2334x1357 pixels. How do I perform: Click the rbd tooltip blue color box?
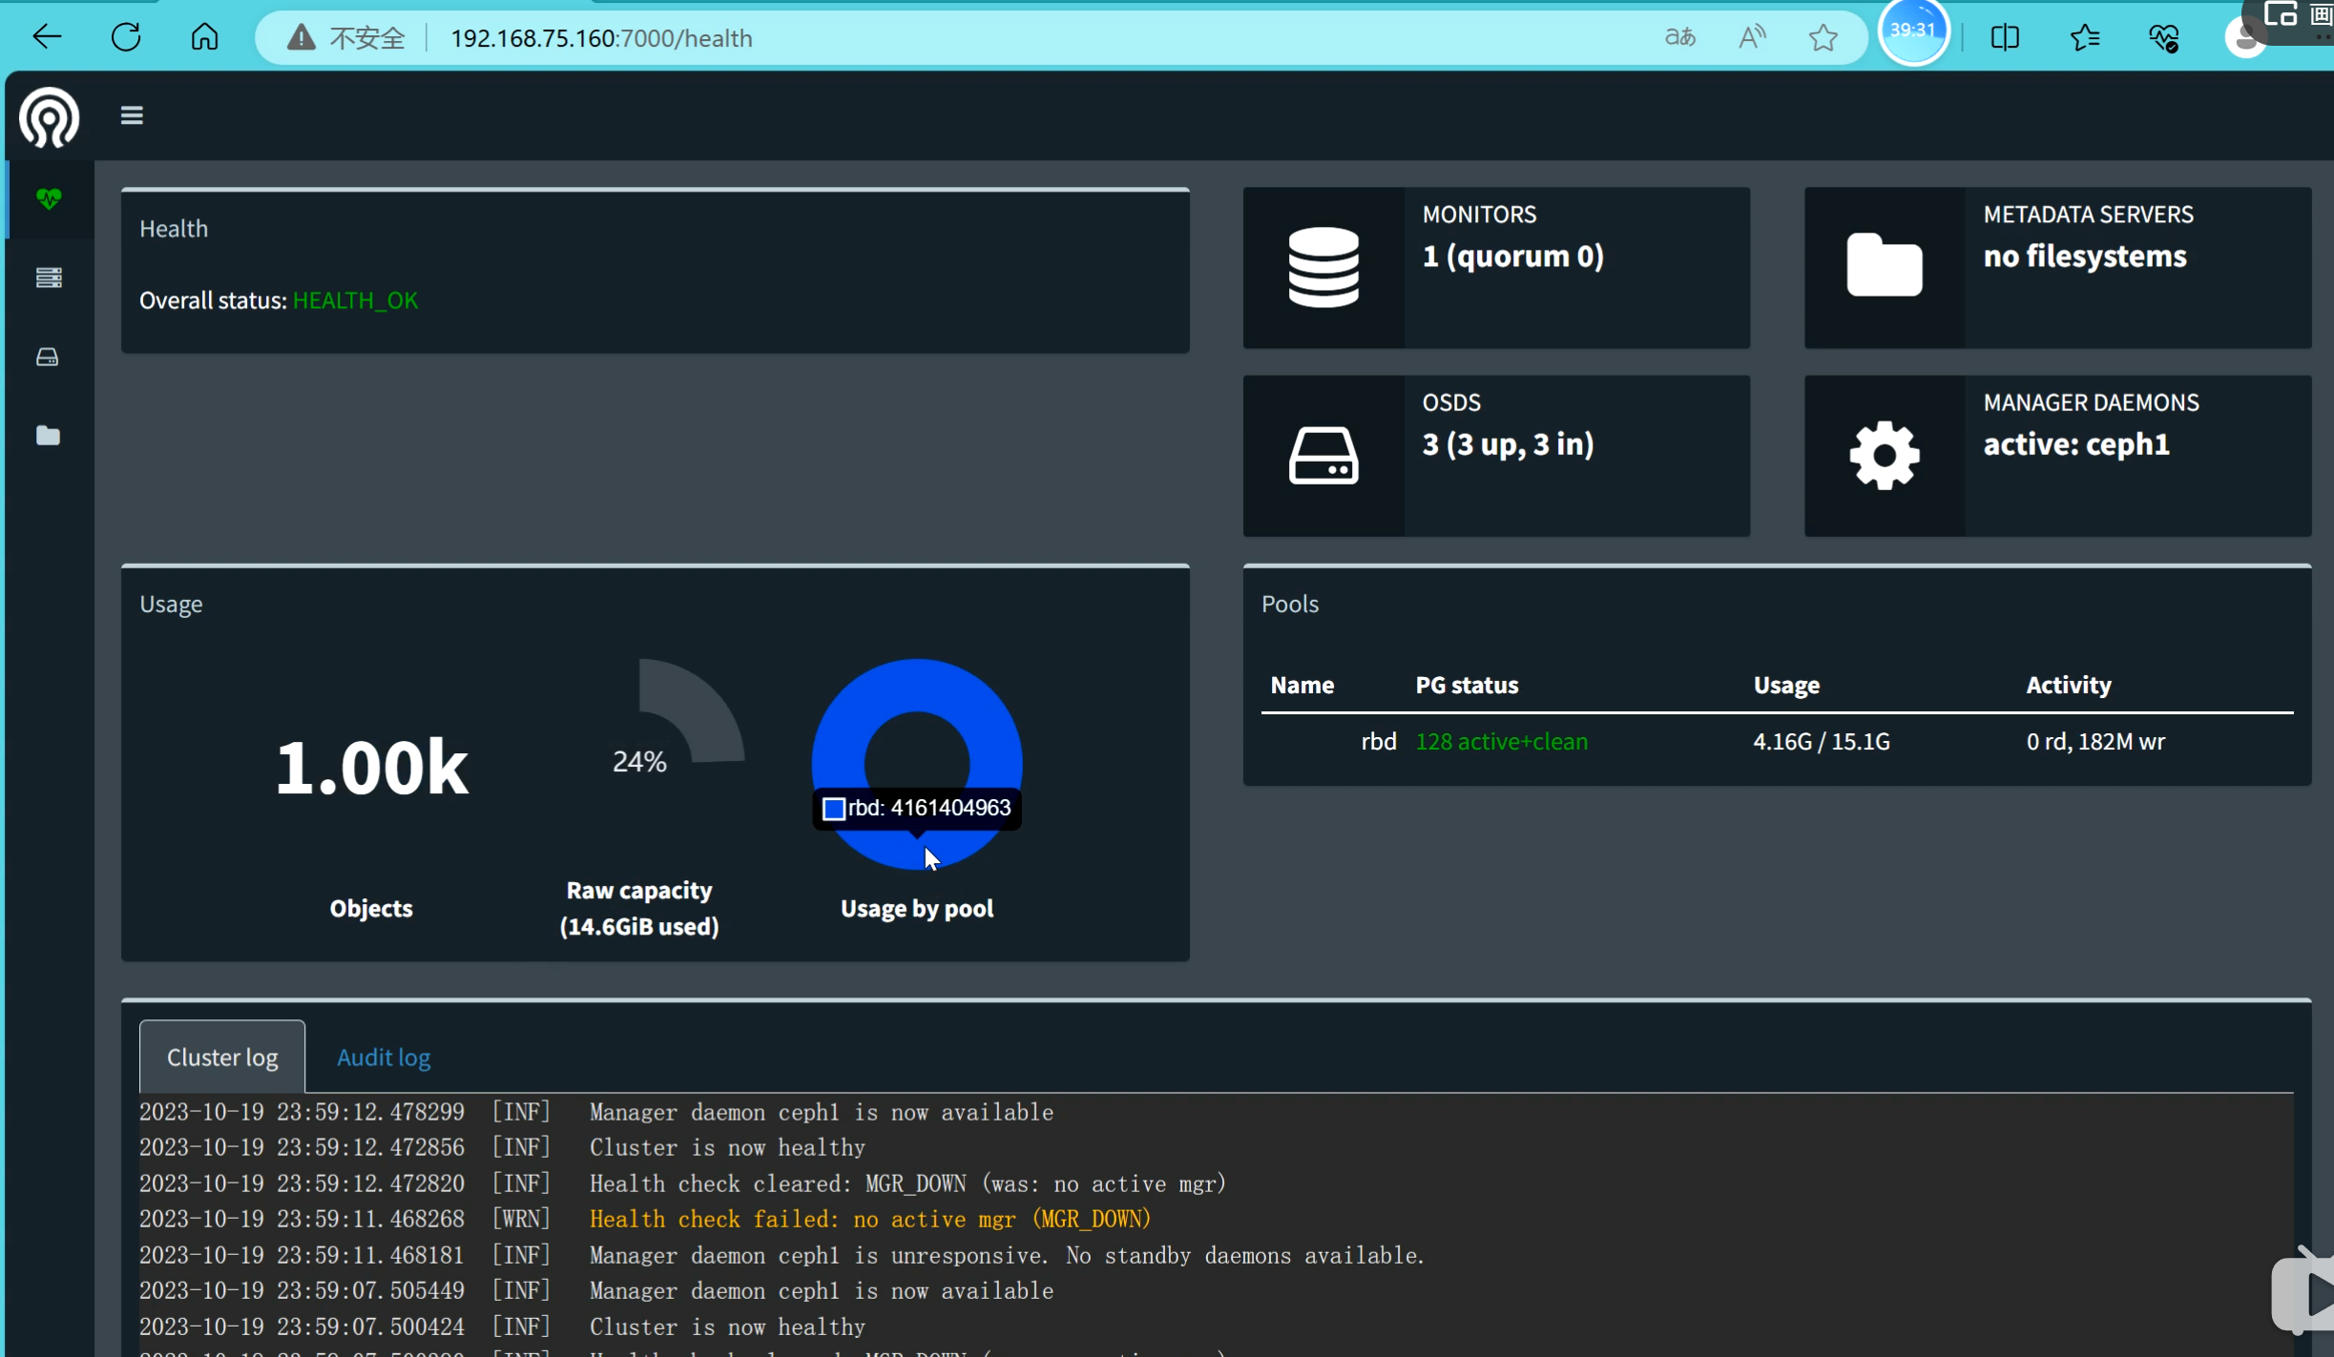click(833, 809)
